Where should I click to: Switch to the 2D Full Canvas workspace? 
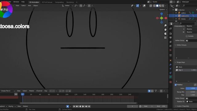coord(47,2)
